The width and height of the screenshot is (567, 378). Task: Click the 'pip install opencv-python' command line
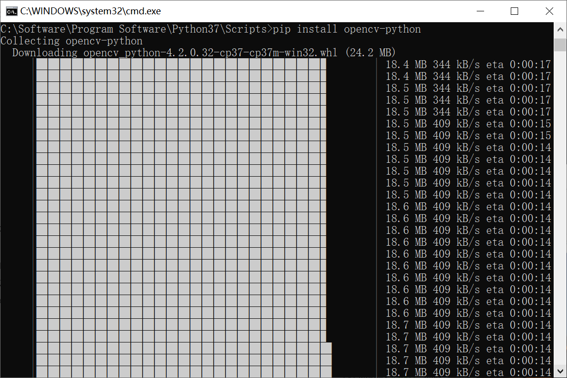[x=211, y=29]
